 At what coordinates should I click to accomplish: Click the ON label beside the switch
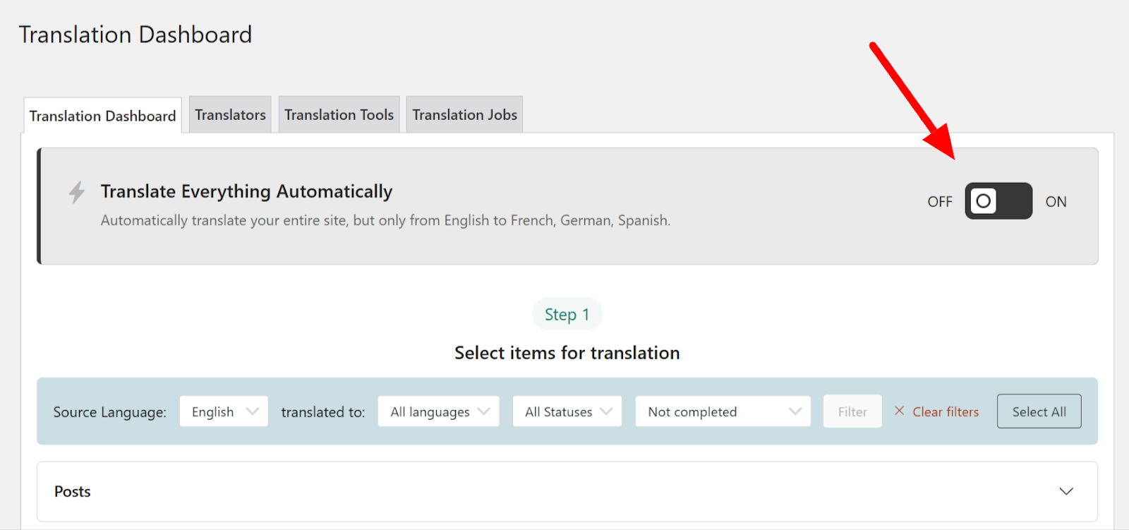tap(1056, 202)
